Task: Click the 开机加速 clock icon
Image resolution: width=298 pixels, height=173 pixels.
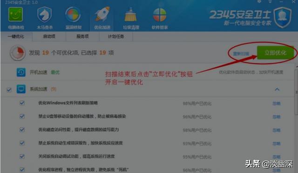Action: [x=21, y=72]
